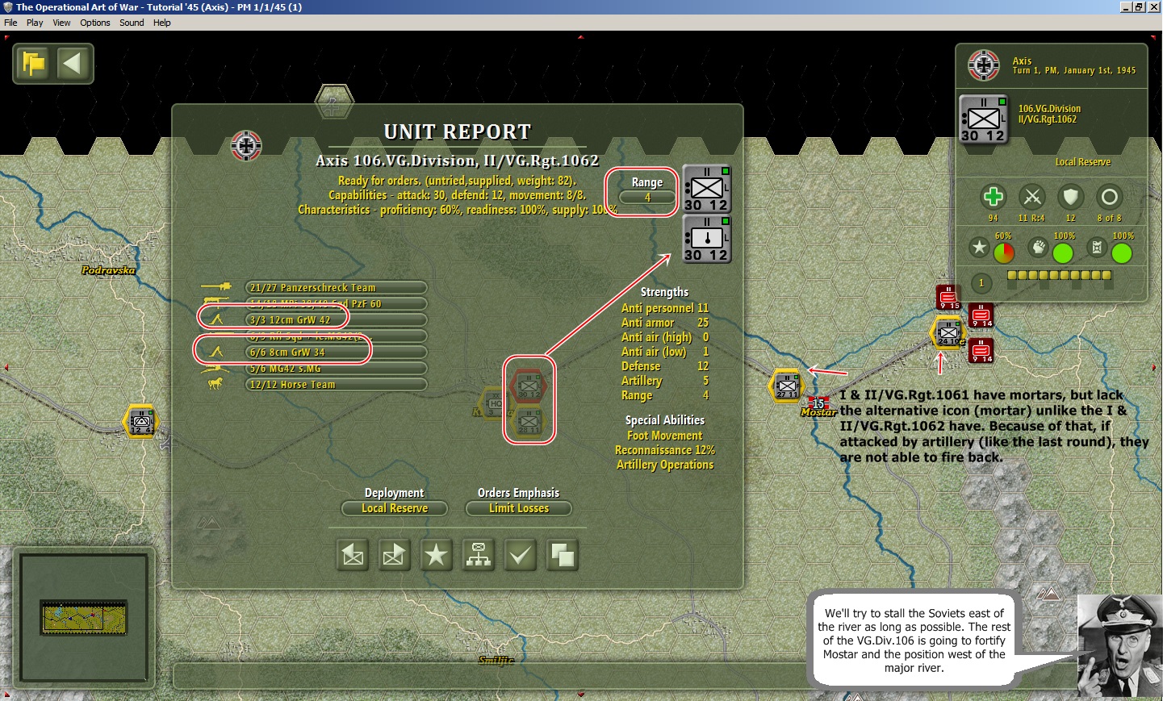1163x701 pixels.
Task: Click the application icon in title bar
Action: (x=7, y=7)
